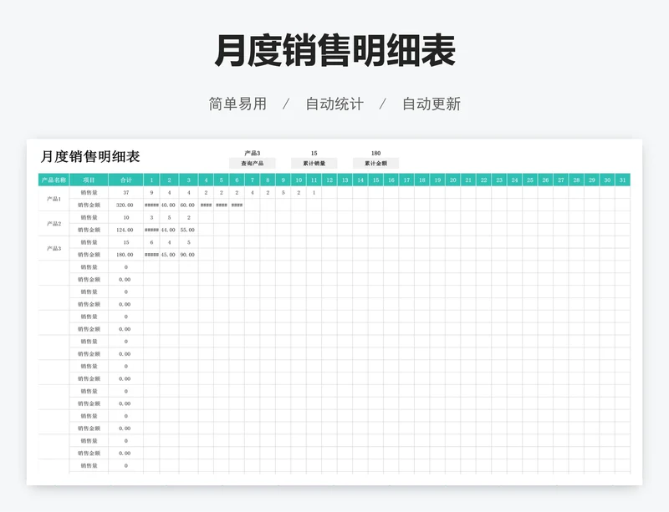Select 产品1 total amount 320.00

point(126,205)
